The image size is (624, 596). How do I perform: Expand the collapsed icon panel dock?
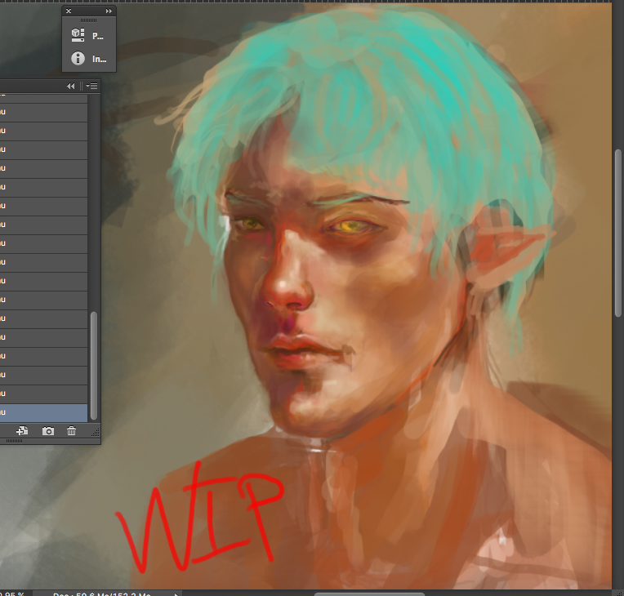click(x=109, y=11)
